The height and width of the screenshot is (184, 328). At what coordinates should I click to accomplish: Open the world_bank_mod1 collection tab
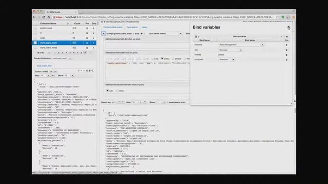pyautogui.click(x=45, y=66)
